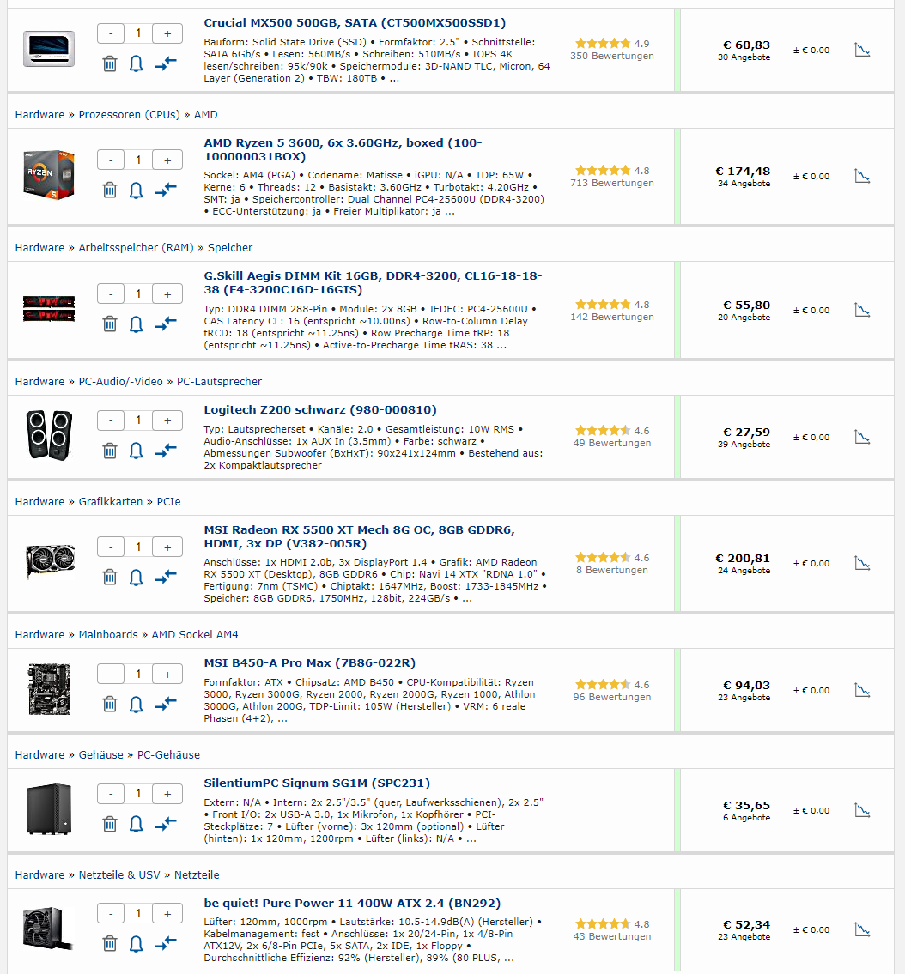
Task: Open price history chart for Crucial MX500
Action: click(862, 51)
